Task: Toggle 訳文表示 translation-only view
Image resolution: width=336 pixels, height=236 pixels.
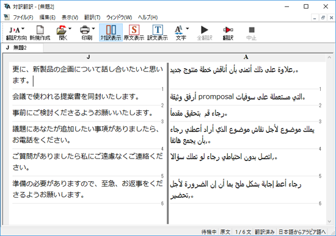Action: coord(158,32)
